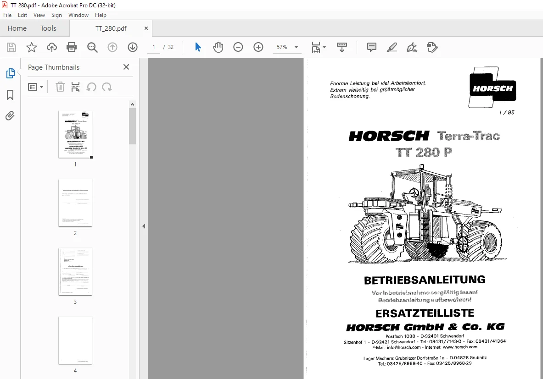Image resolution: width=543 pixels, height=379 pixels.
Task: Open the View menu
Action: pos(39,15)
